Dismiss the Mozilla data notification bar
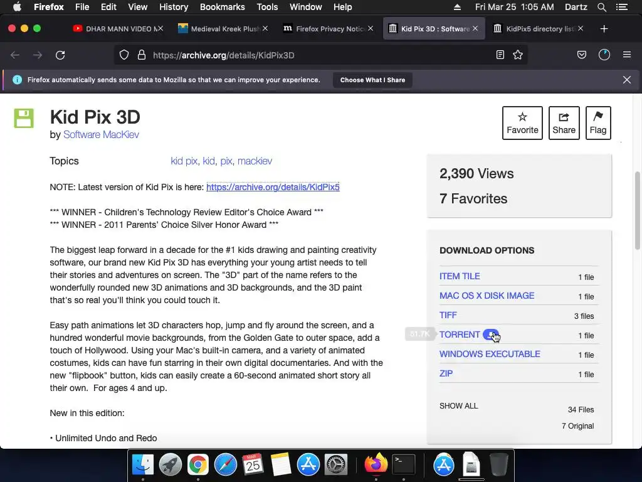The width and height of the screenshot is (642, 482). (x=627, y=80)
